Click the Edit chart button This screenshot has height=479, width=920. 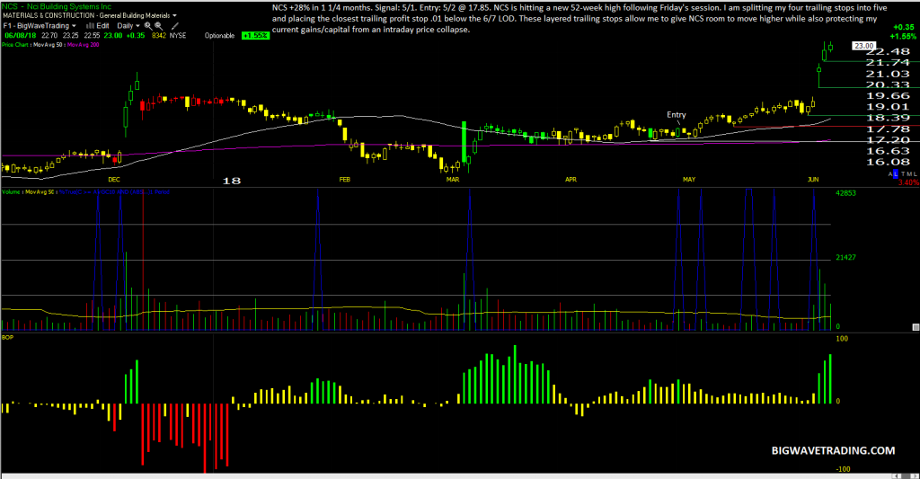click(102, 26)
